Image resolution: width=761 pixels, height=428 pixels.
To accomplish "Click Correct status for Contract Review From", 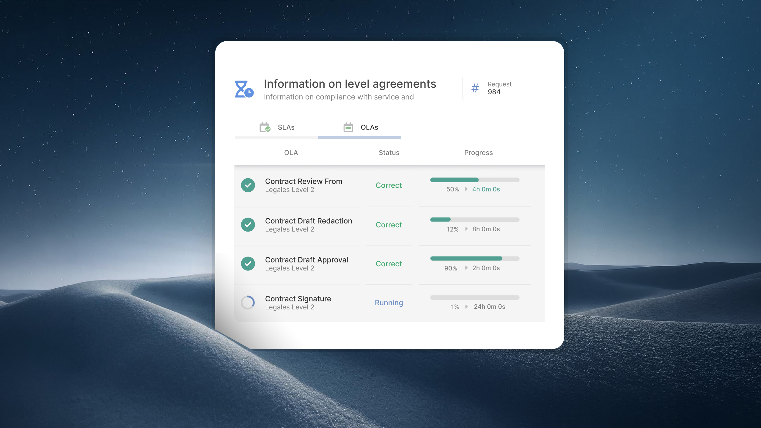I will click(389, 185).
